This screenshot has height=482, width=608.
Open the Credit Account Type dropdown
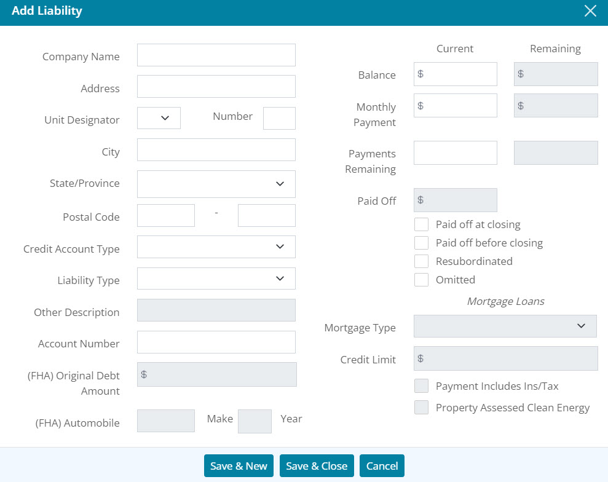coord(216,247)
